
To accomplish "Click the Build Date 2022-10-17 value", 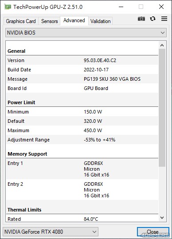I will [96, 70].
